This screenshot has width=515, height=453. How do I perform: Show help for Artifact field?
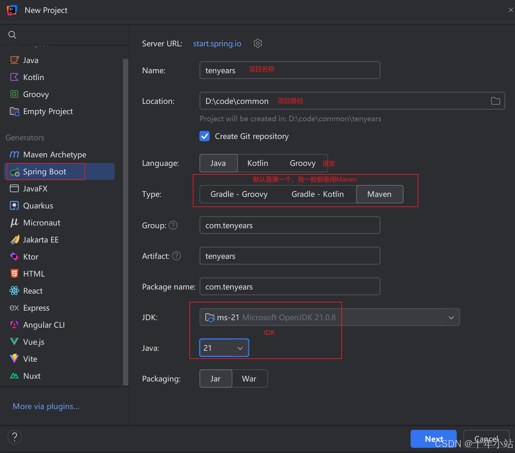tap(176, 256)
